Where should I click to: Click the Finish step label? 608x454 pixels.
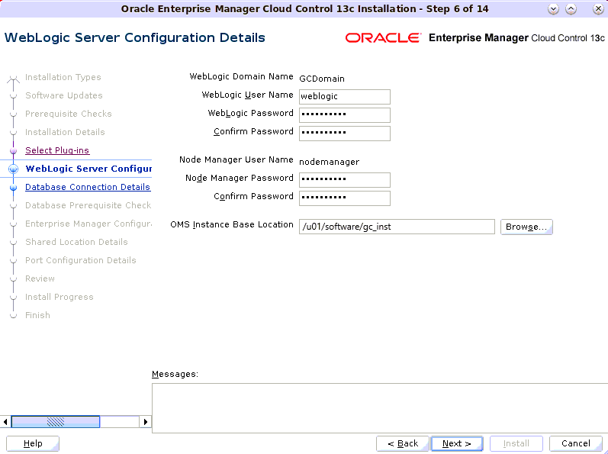[x=37, y=315]
